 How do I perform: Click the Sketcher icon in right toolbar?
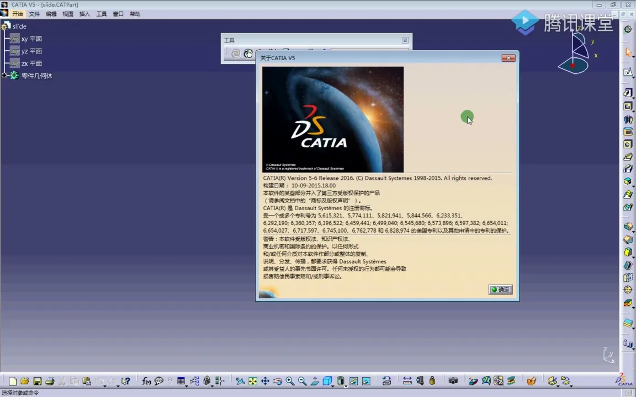pyautogui.click(x=628, y=72)
